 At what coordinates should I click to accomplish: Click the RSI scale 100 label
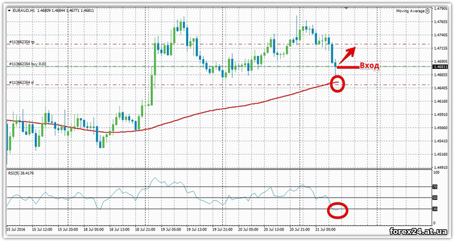click(436, 172)
